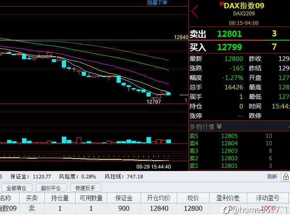Click the DAX2209 contract code
The image size is (290, 224).
(x=244, y=14)
